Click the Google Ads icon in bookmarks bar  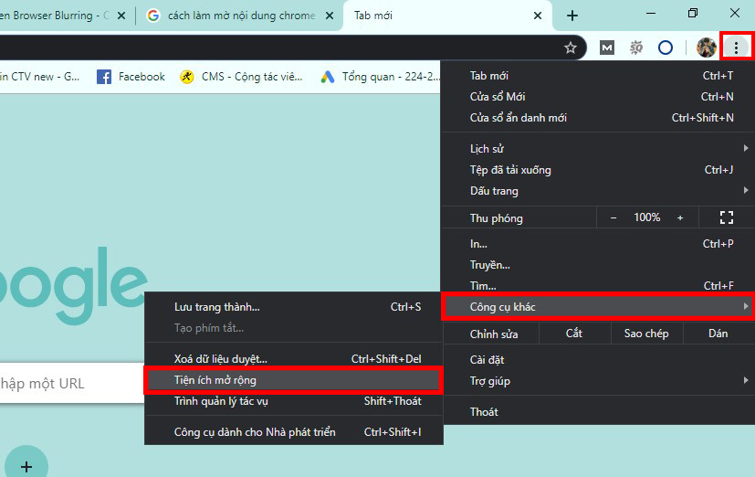328,77
